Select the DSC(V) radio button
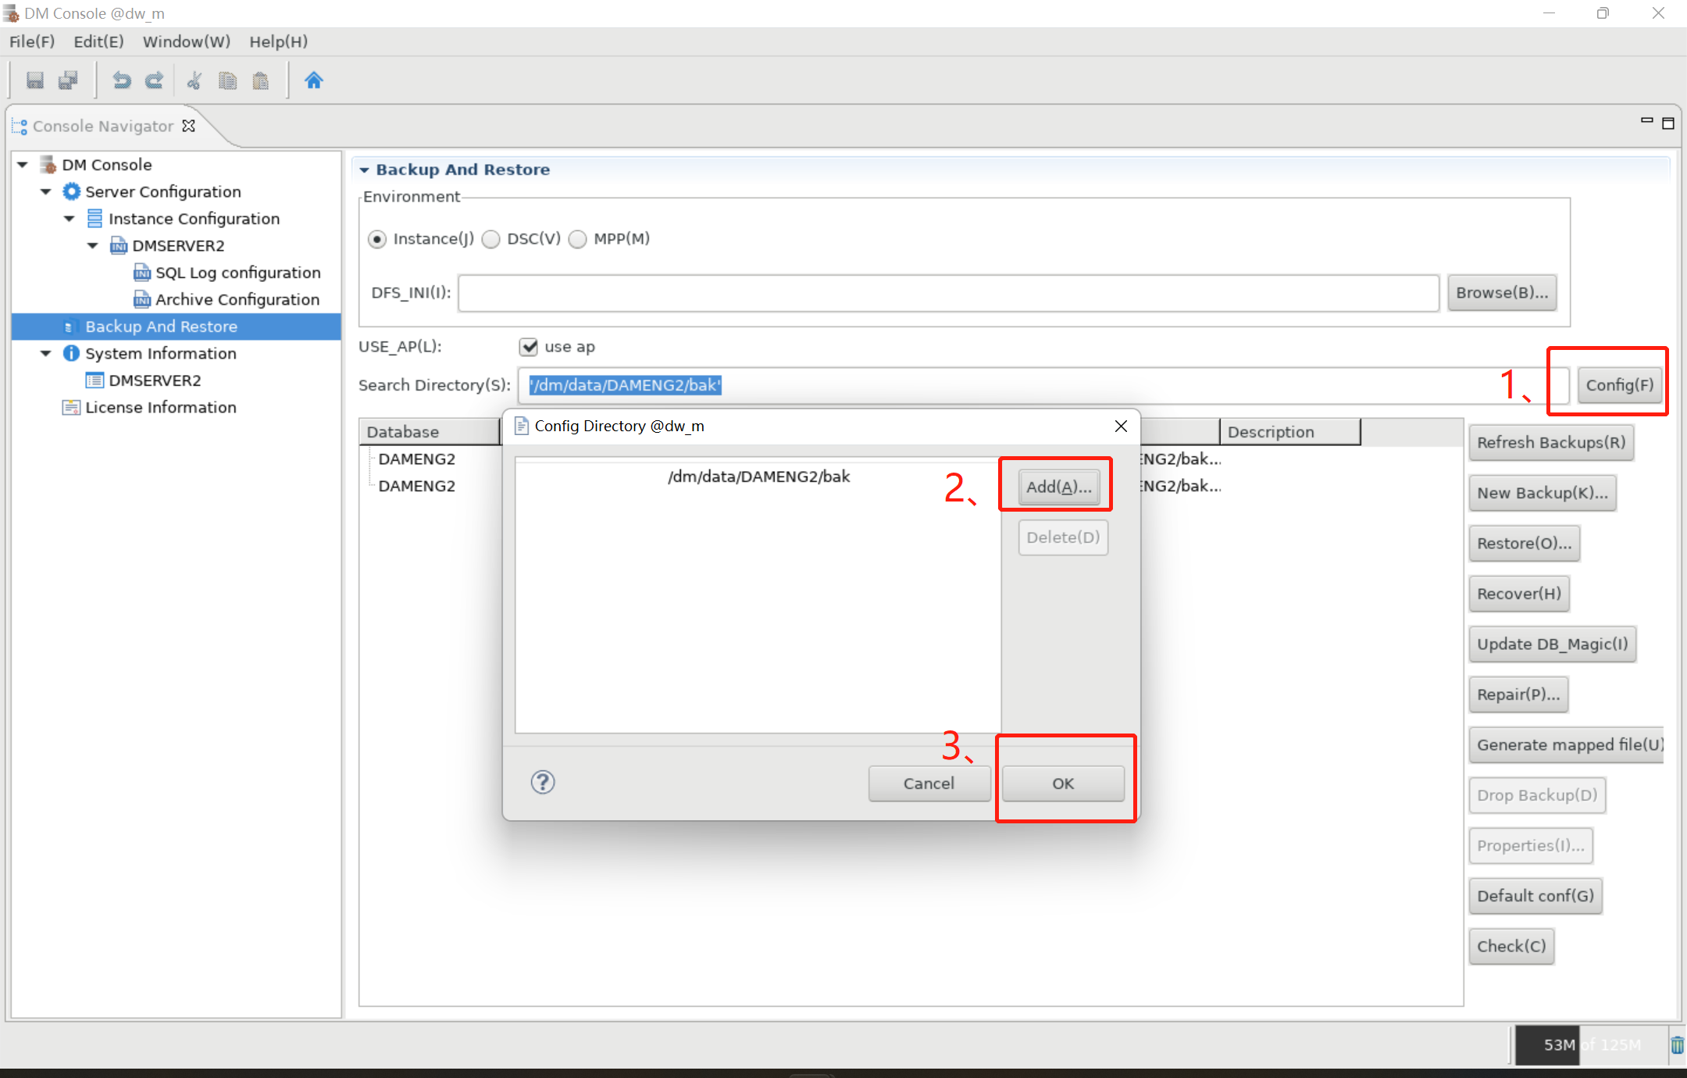Screen dimensions: 1687x1078 (x=491, y=239)
